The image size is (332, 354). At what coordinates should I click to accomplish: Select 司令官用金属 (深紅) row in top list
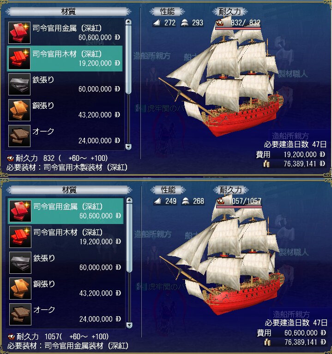[66, 33]
